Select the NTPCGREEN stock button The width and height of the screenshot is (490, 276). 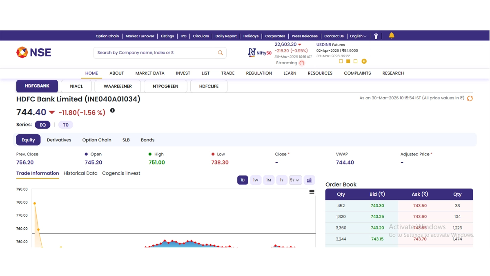[x=165, y=86]
